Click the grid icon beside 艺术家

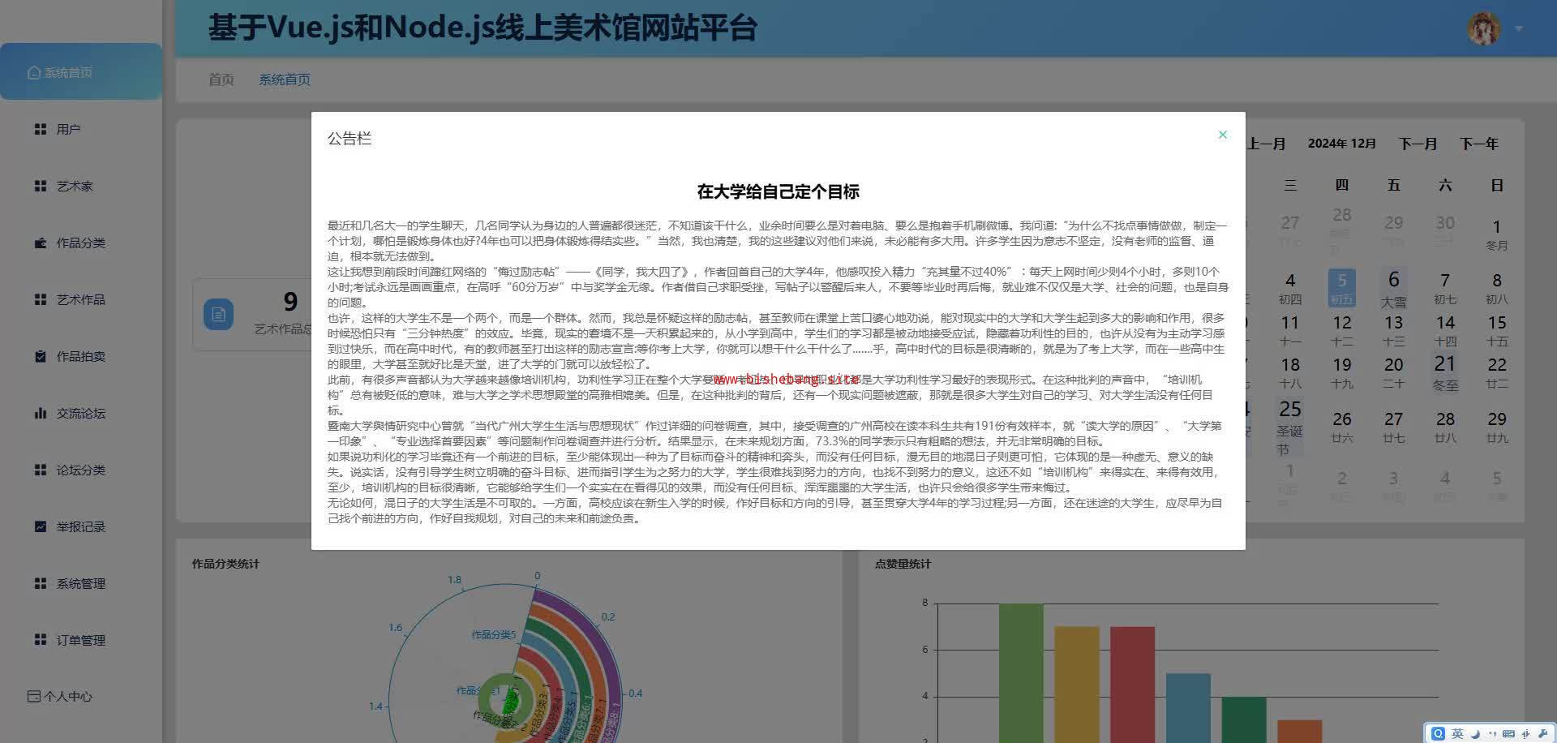[41, 186]
